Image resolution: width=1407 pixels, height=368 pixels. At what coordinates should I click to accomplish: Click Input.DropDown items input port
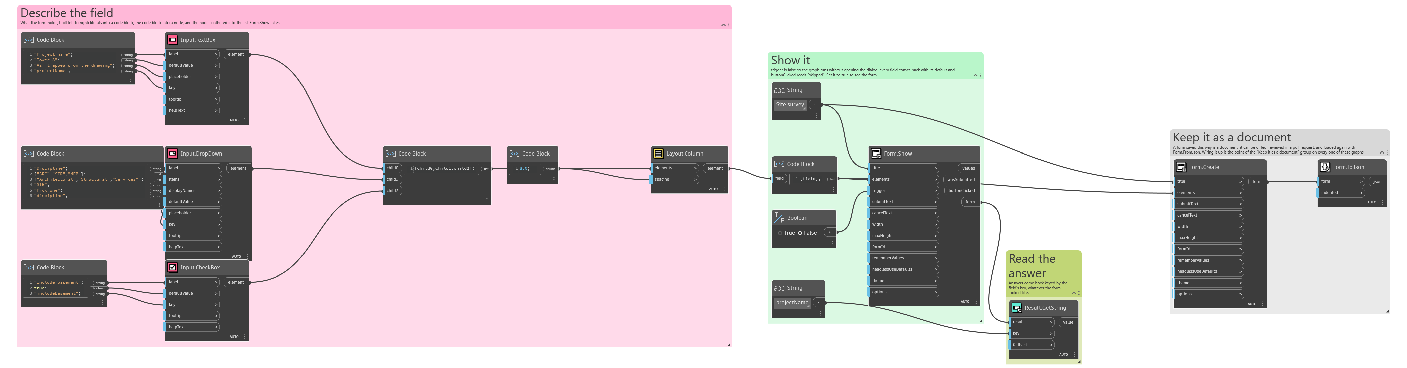tap(193, 179)
